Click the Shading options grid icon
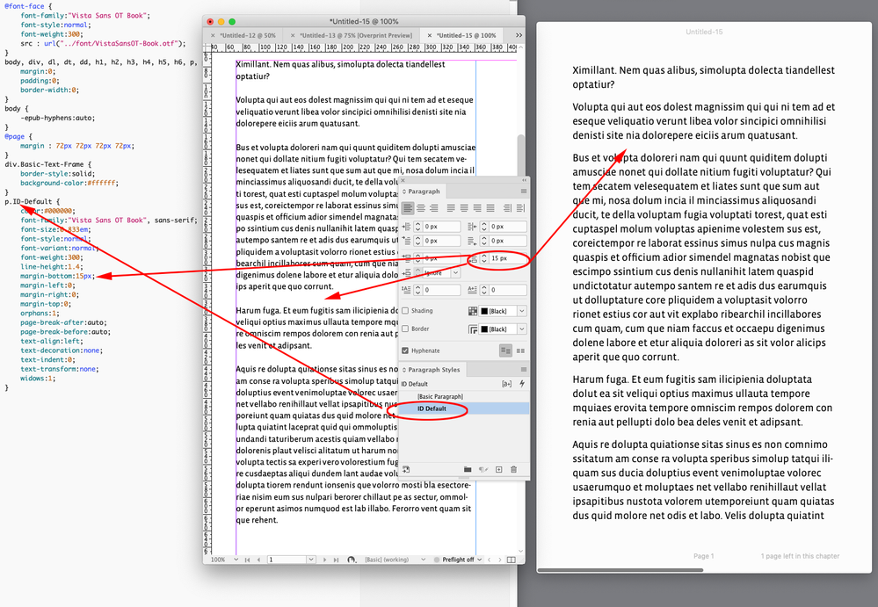878x607 pixels. [x=473, y=311]
